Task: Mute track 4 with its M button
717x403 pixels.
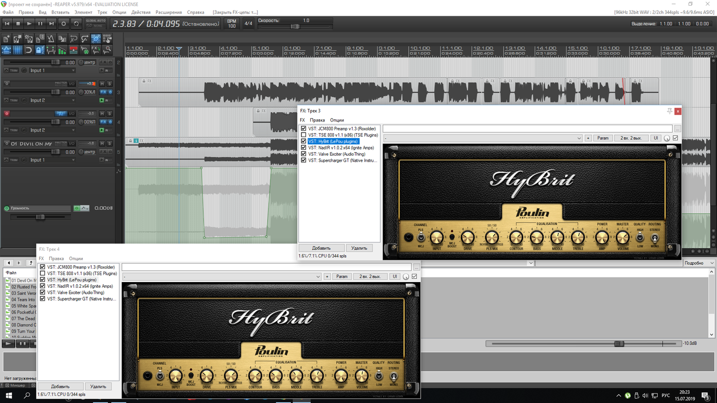Action: [x=102, y=114]
